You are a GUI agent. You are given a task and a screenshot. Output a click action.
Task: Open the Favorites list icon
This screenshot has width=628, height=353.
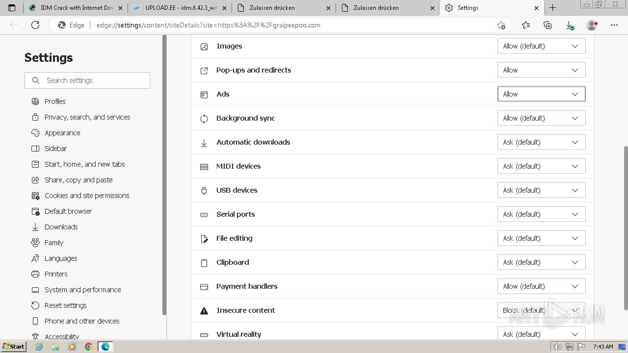pos(526,25)
